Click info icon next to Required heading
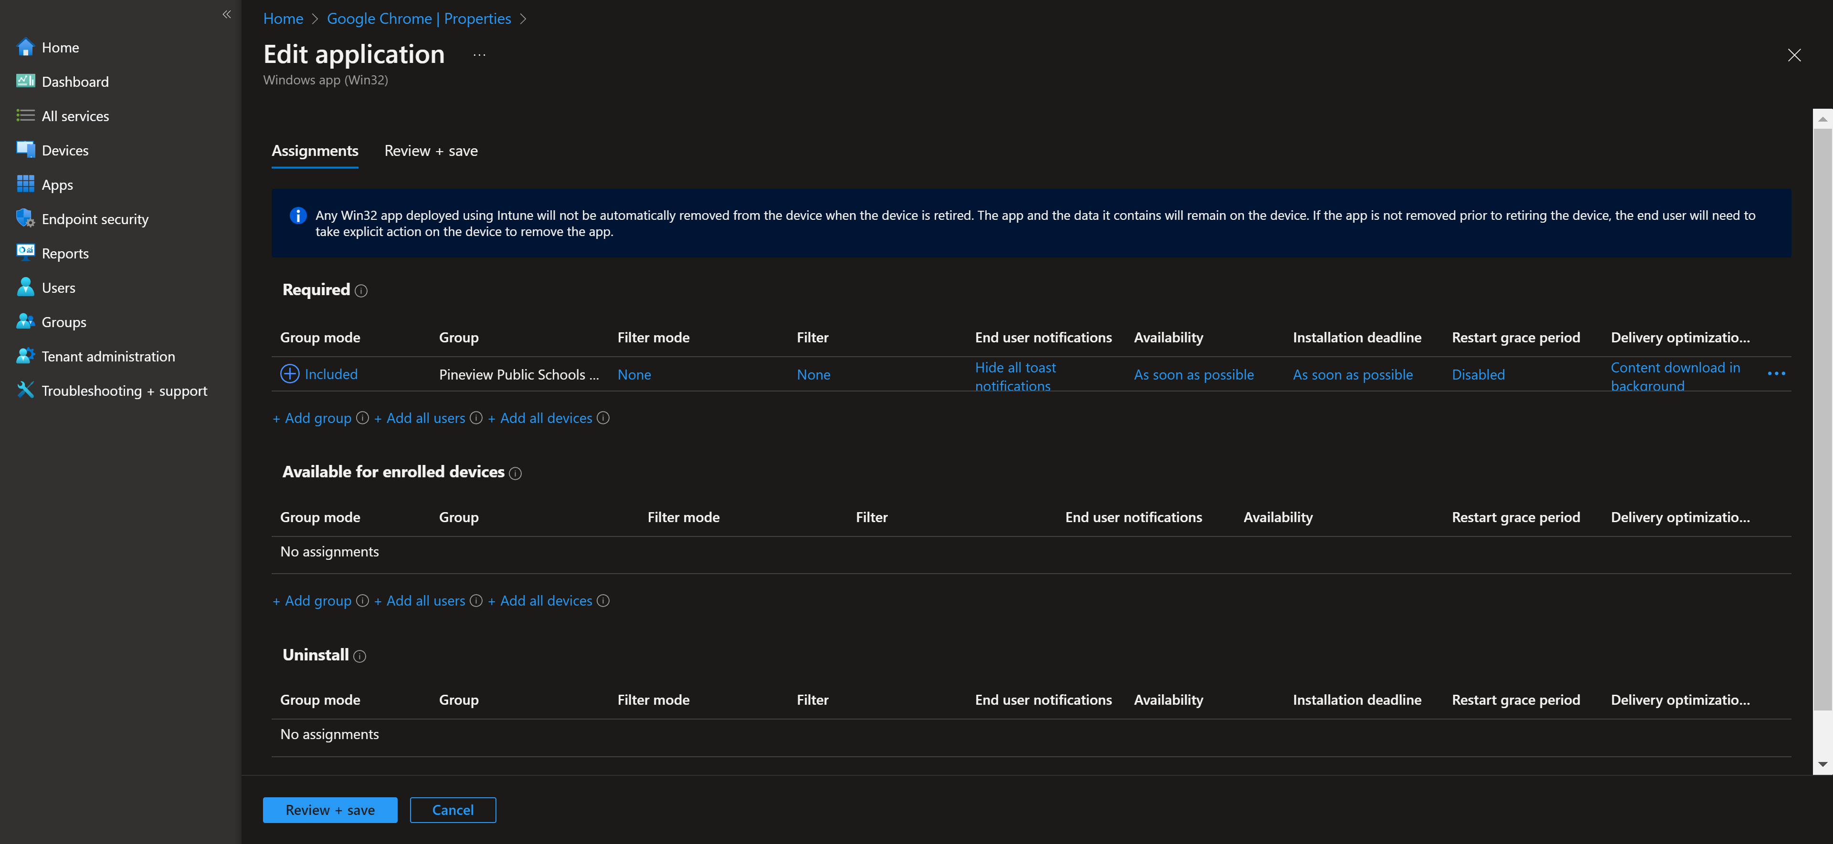Image resolution: width=1833 pixels, height=844 pixels. point(361,291)
